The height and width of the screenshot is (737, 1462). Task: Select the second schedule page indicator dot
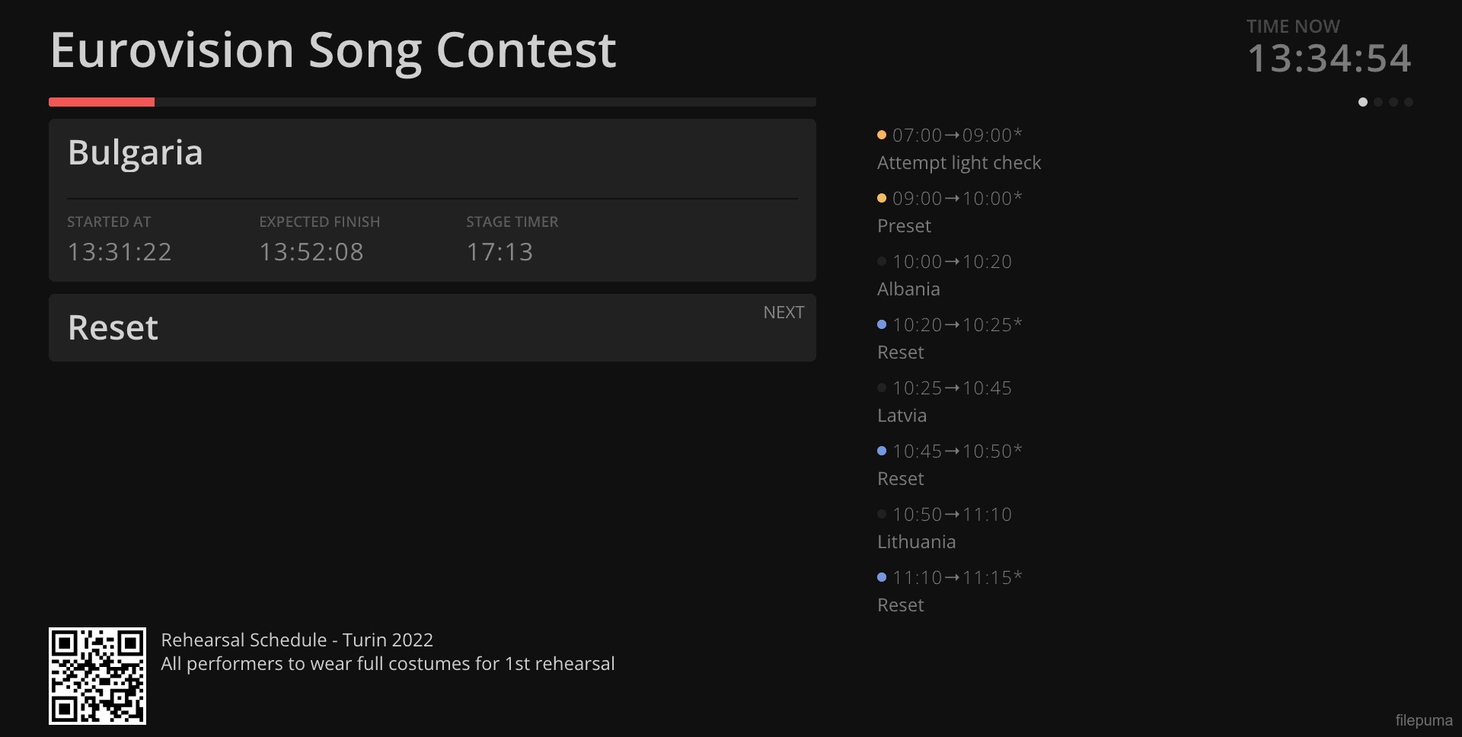coord(1378,102)
